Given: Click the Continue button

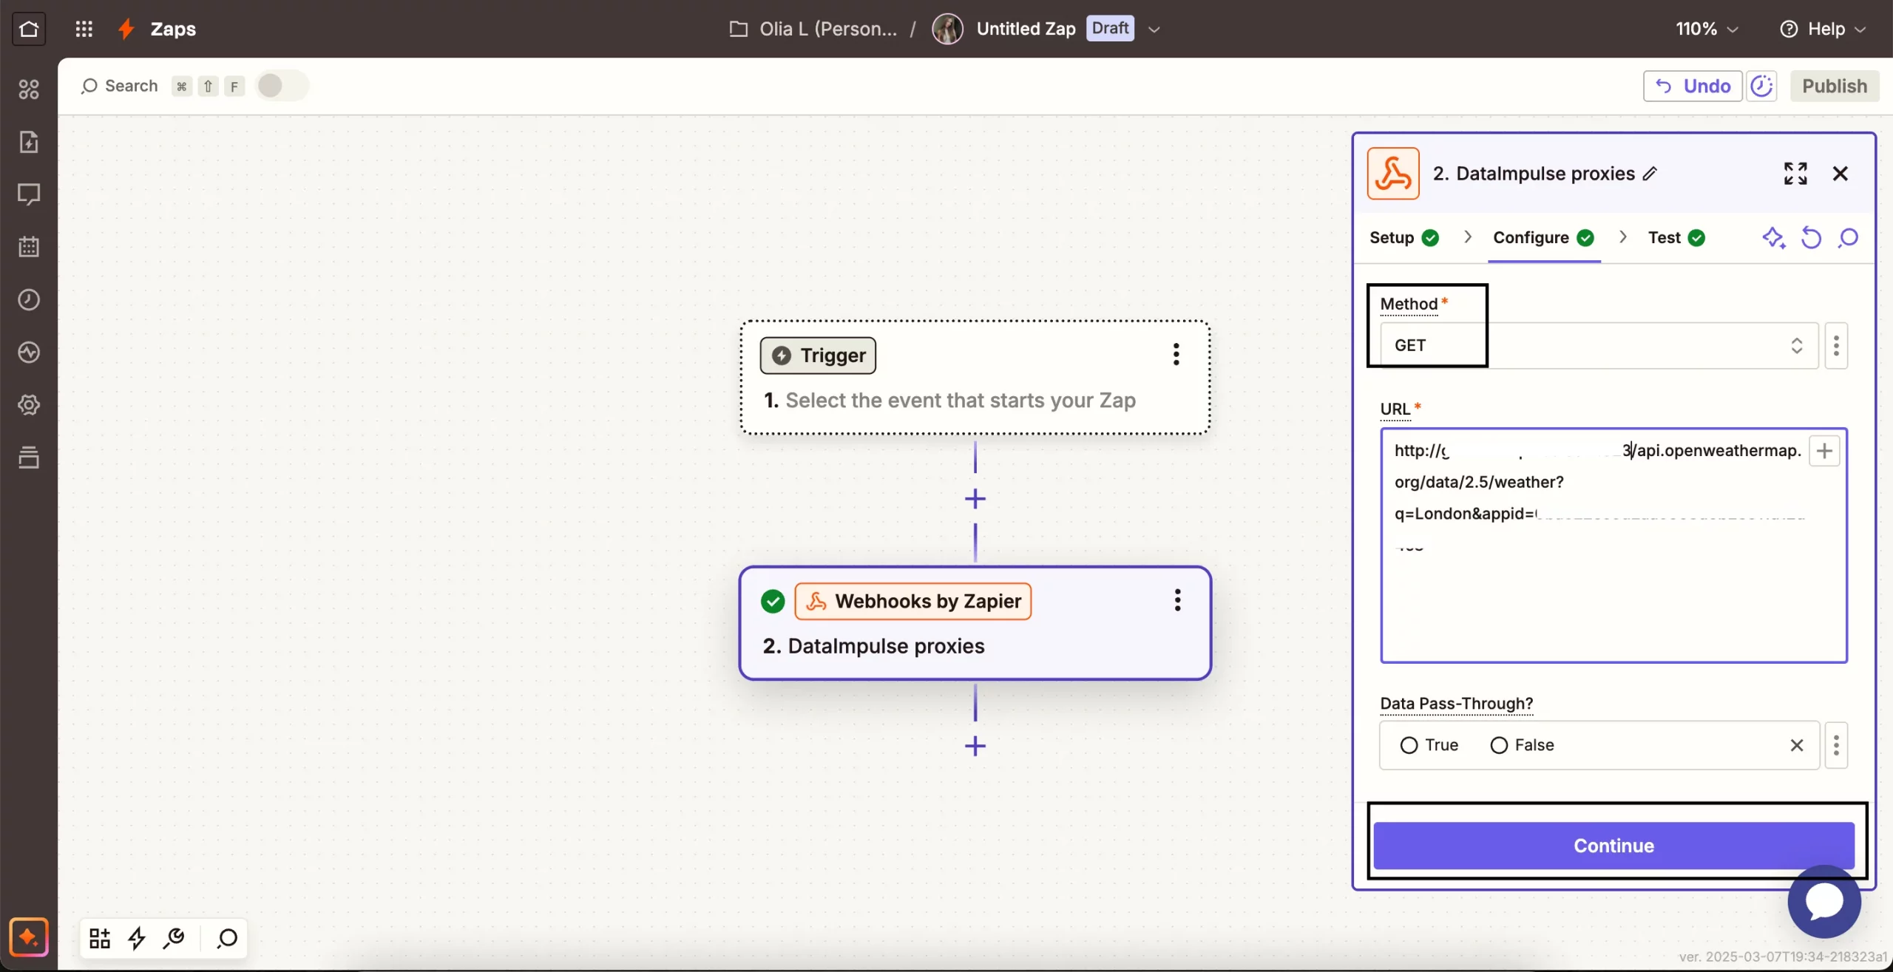Looking at the screenshot, I should pos(1613,846).
